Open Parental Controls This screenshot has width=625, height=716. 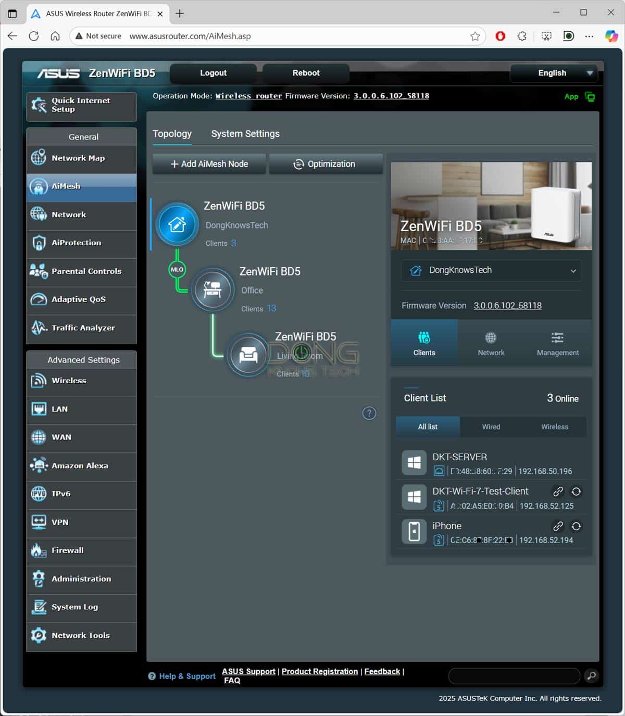(81, 271)
